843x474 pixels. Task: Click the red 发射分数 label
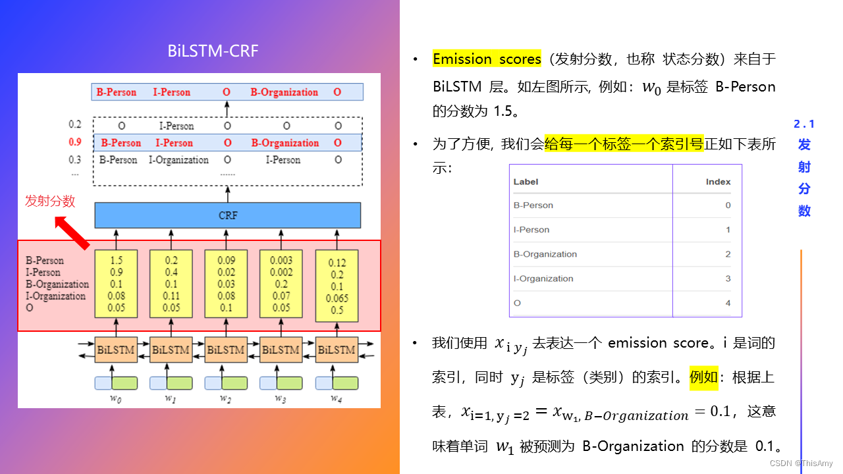pyautogui.click(x=50, y=201)
